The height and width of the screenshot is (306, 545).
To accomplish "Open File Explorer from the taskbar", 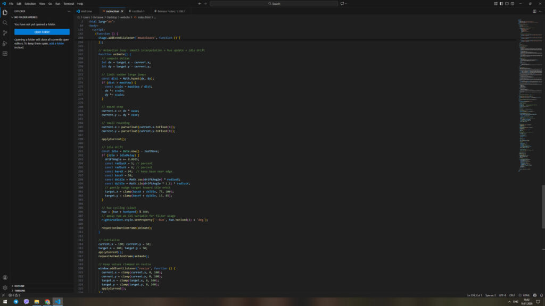I will pos(37,302).
